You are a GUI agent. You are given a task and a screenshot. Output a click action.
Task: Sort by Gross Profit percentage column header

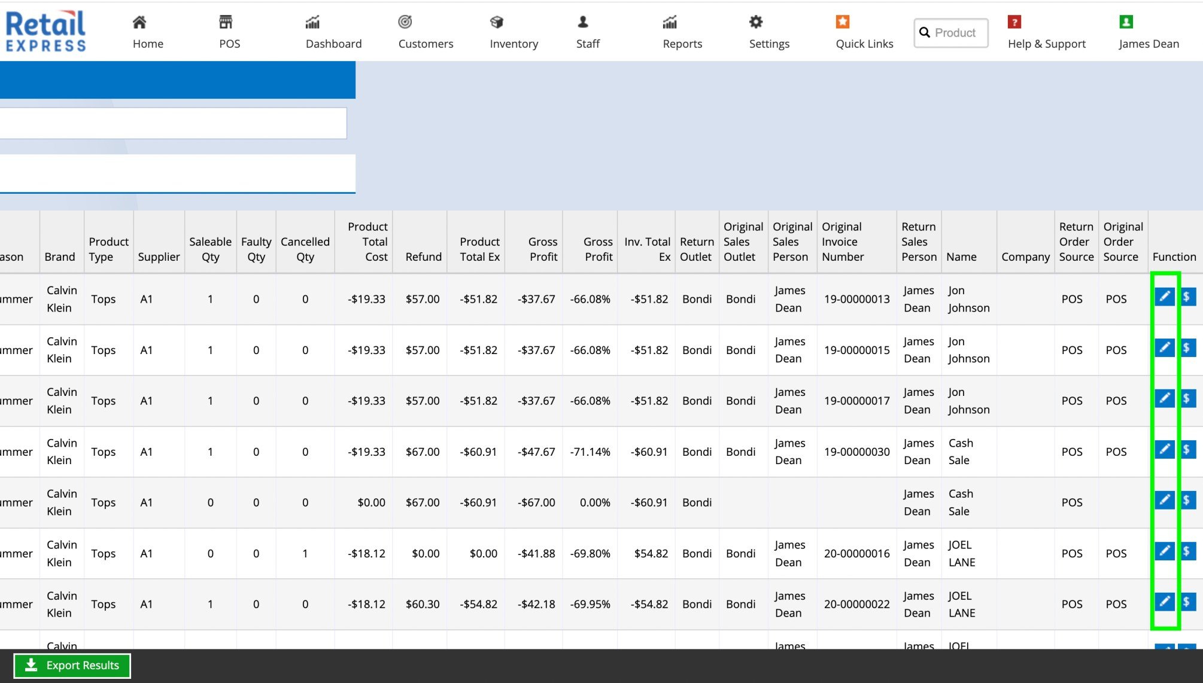[x=598, y=249]
